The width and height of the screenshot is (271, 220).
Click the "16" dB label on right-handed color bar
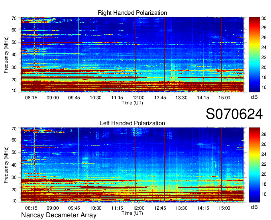pos(264,87)
